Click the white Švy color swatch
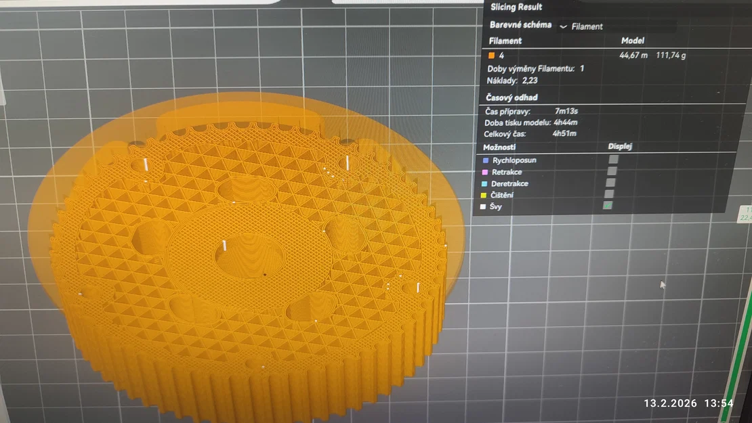Viewport: 752px width, 423px height. pos(483,206)
